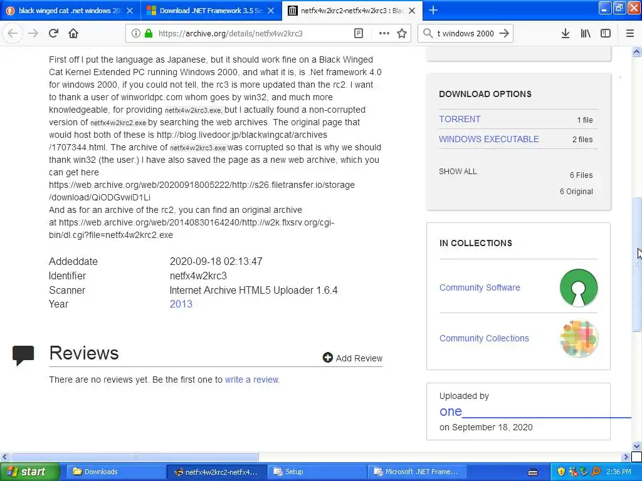Click the horizontal scroll right arrow
This screenshot has width=642, height=481.
(x=626, y=457)
